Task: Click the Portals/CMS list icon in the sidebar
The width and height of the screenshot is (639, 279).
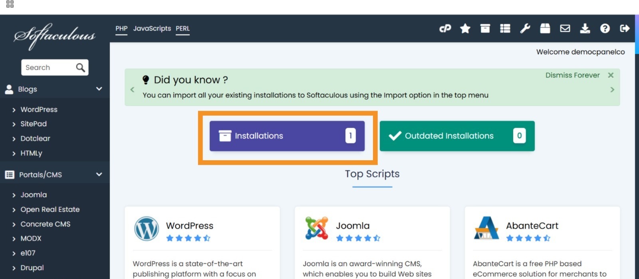Action: click(10, 175)
